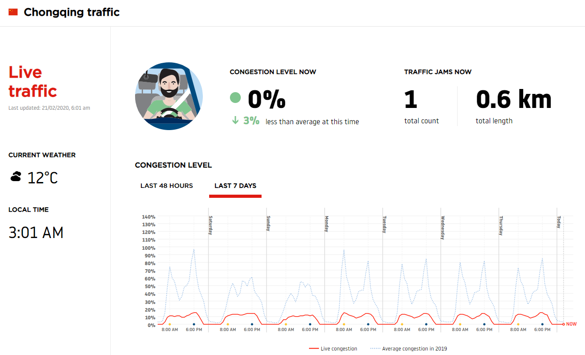
Task: Click the green down arrow indicator
Action: tap(235, 121)
